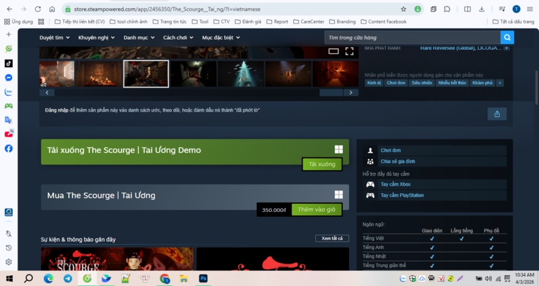This screenshot has height=286, width=539.
Task: Select the highlighted third screenshot thumbnail
Action: coord(146,74)
